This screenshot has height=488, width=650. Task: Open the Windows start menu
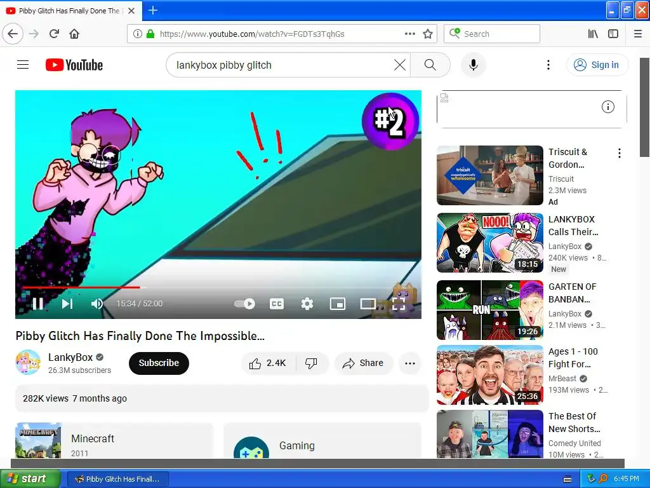[x=29, y=479]
